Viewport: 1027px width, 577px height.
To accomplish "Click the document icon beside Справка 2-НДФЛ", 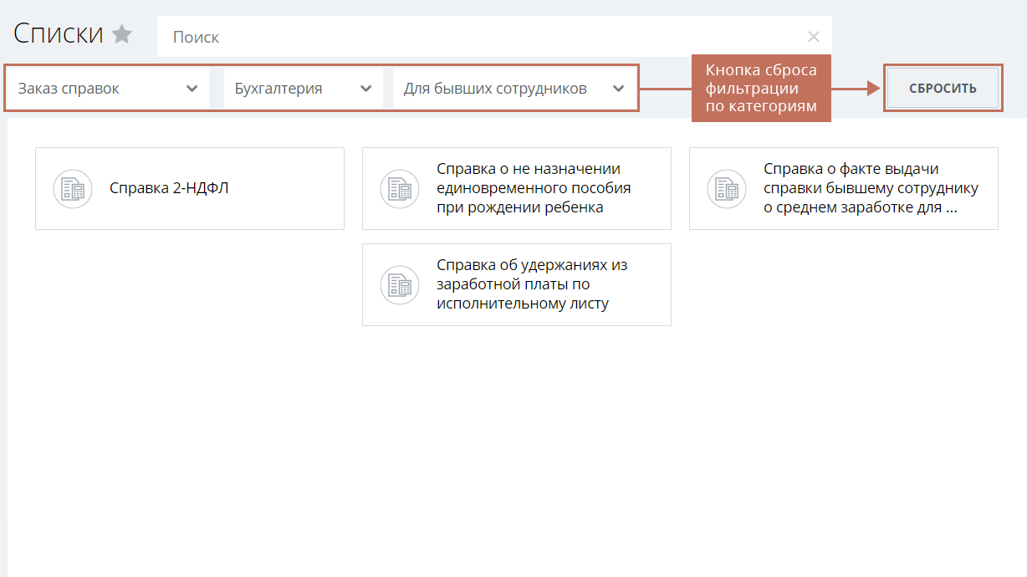I will pyautogui.click(x=73, y=189).
